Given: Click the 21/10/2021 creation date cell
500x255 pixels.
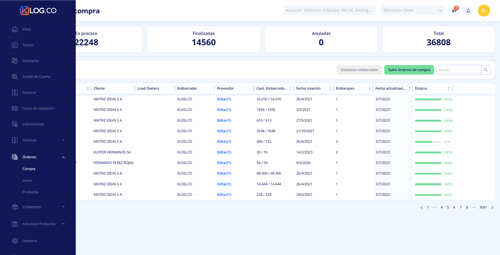Looking at the screenshot, I should point(305,131).
